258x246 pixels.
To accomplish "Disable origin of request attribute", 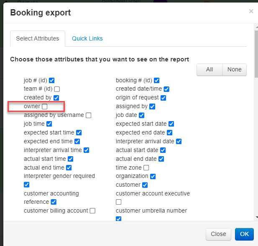I will (x=163, y=98).
